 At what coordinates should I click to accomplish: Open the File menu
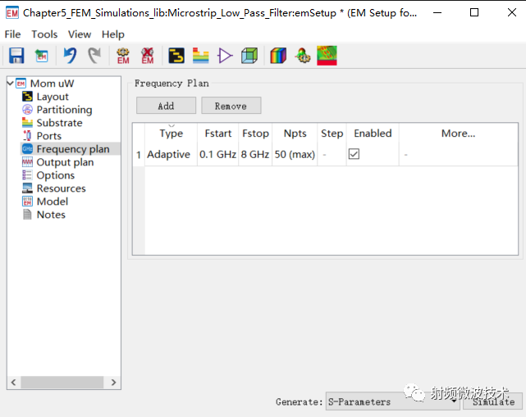point(13,34)
